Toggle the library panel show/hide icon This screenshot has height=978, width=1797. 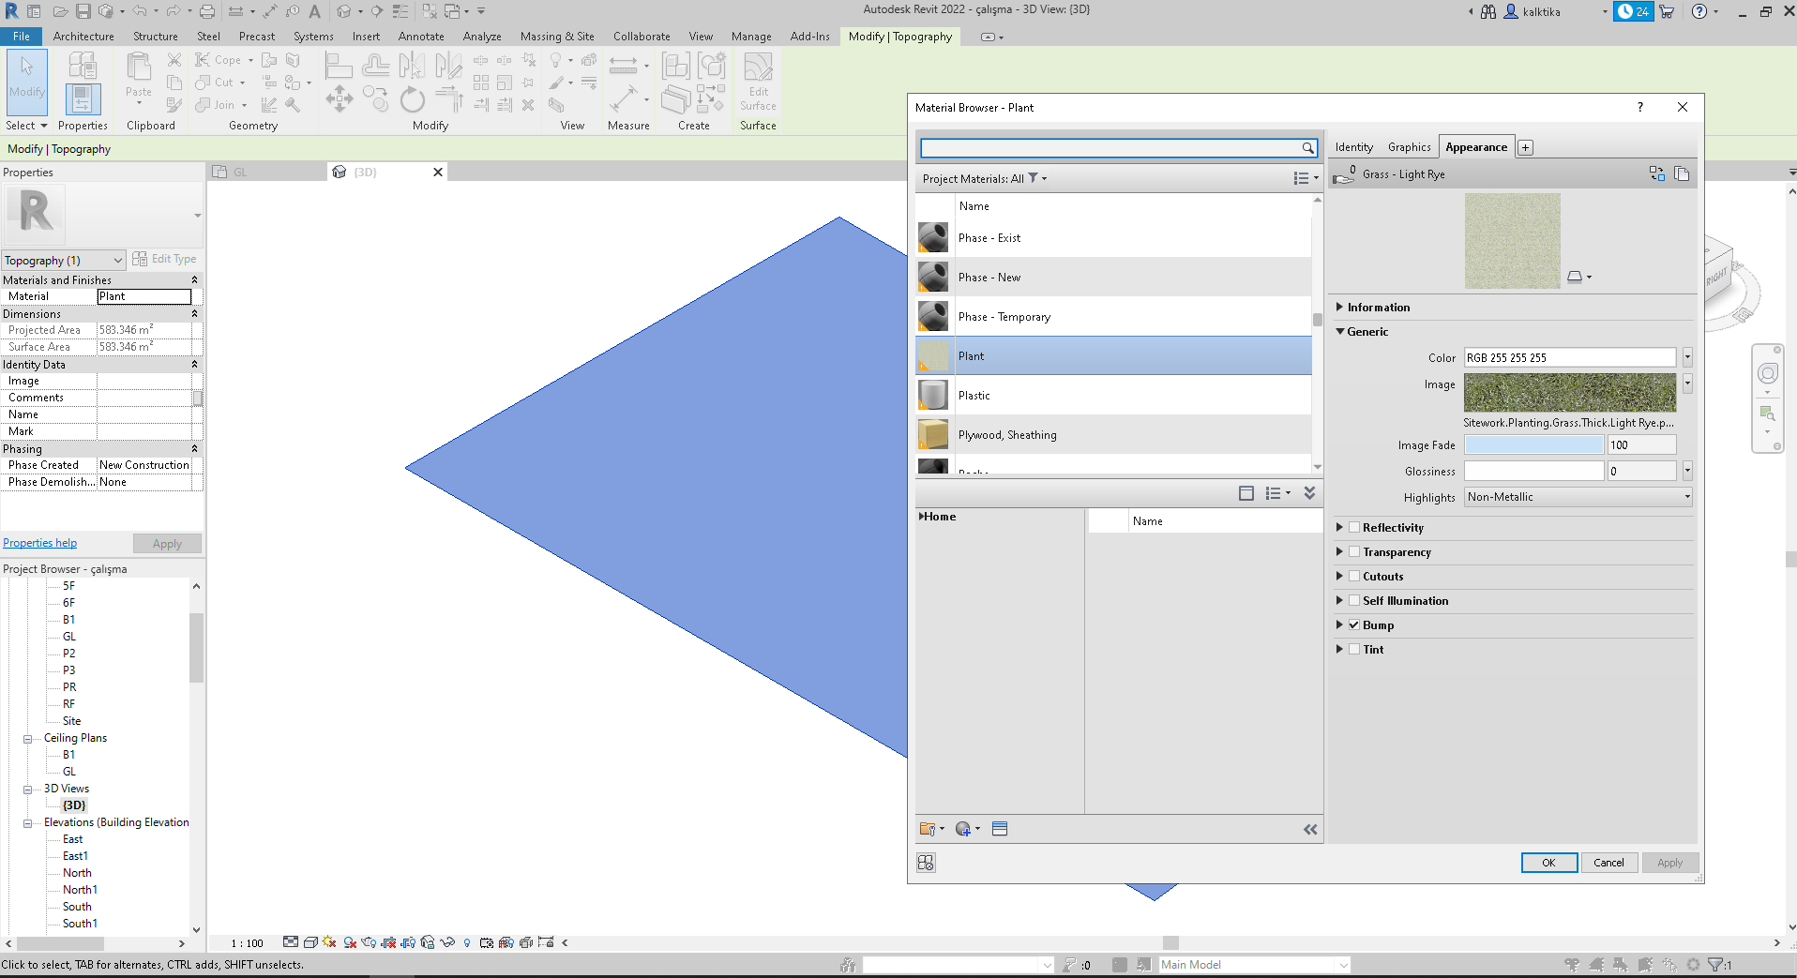pyautogui.click(x=1246, y=493)
